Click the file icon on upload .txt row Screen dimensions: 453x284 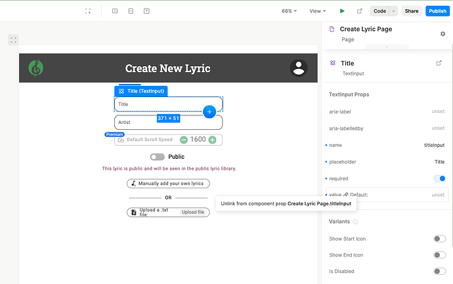(x=134, y=212)
